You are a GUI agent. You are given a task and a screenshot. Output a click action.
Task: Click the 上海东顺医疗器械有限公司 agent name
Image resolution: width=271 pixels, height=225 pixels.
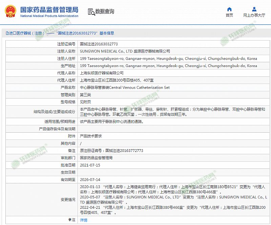(x=102, y=73)
